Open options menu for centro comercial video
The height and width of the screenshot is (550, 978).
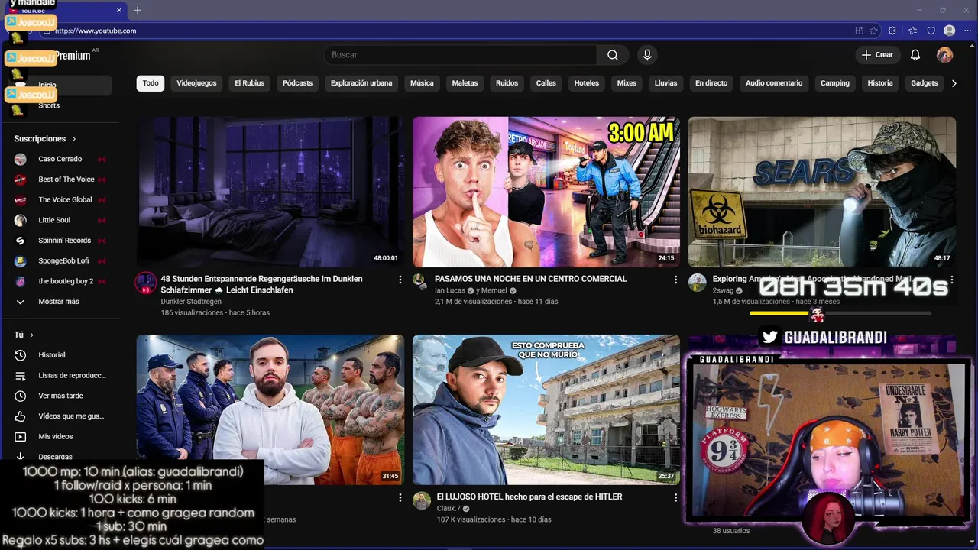coord(675,280)
